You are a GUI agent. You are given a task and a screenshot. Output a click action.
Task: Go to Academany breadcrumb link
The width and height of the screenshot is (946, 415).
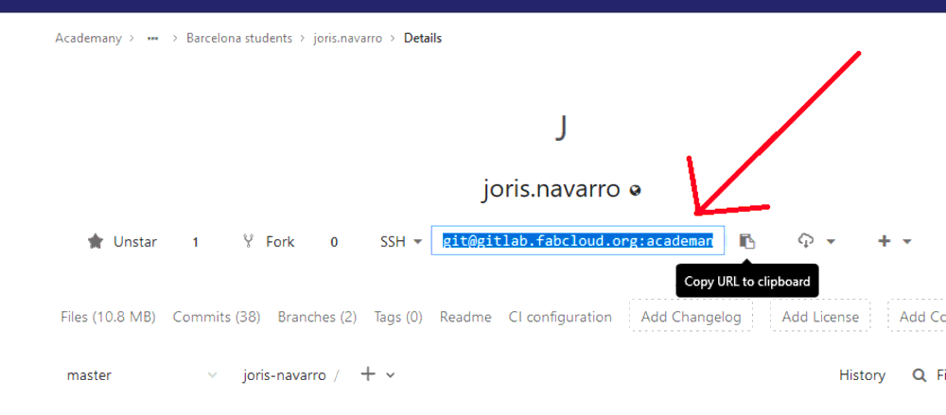[x=88, y=38]
